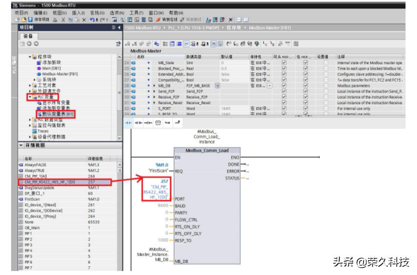
Task: Insert an empty box instruction
Action: tap(158, 123)
